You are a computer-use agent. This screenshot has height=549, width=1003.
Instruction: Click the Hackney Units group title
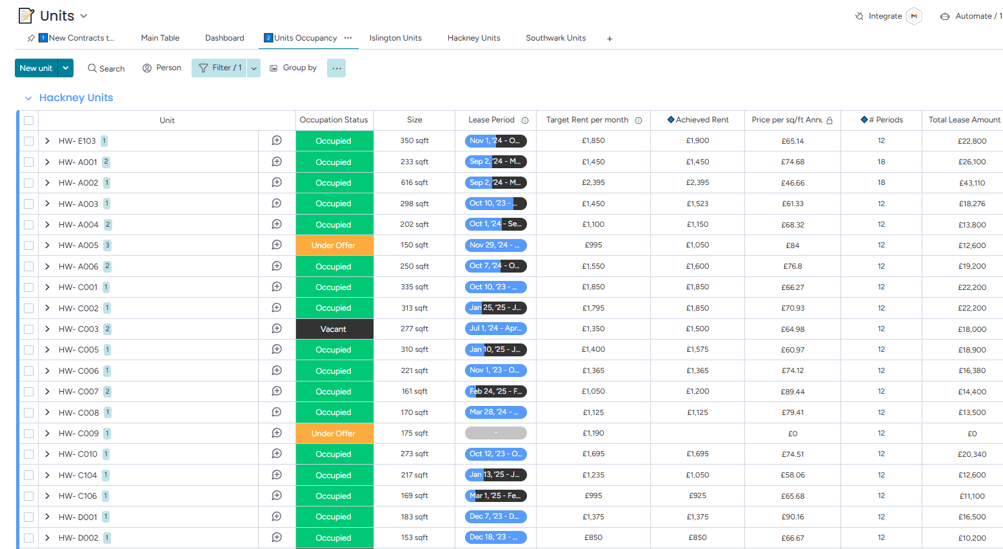76,98
